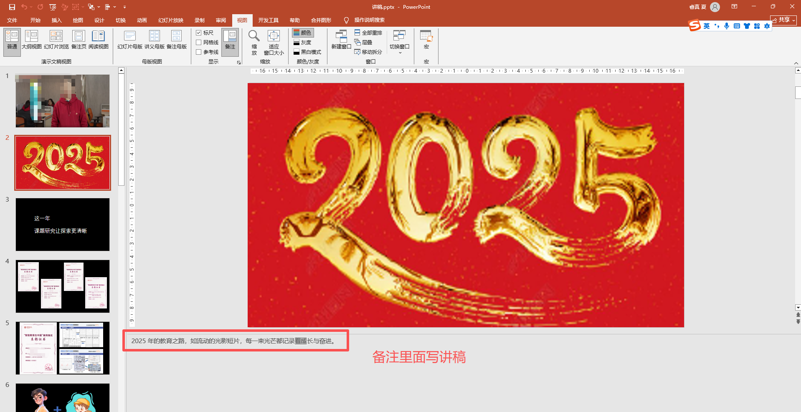This screenshot has height=412, width=801.
Task: Select slide 4 thumbnail with four certificates
Action: pyautogui.click(x=63, y=286)
